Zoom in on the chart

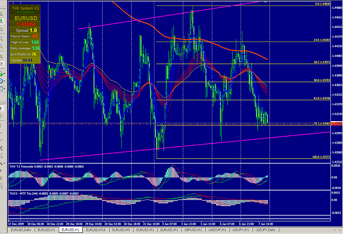coord(1,39)
